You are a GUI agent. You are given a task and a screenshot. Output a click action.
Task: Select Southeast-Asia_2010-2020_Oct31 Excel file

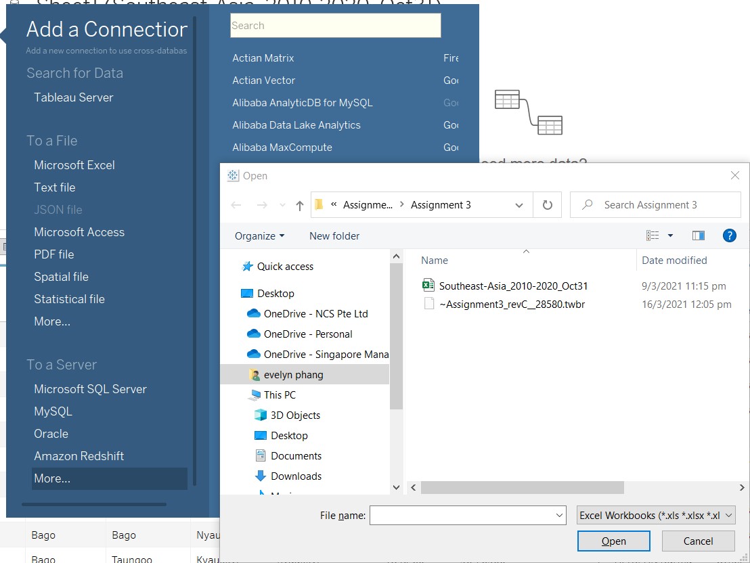[x=513, y=286]
